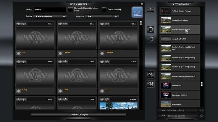218x122 pixels.
Task: Select Base Mapa EAA 5.3 active mod
Action: click(180, 95)
